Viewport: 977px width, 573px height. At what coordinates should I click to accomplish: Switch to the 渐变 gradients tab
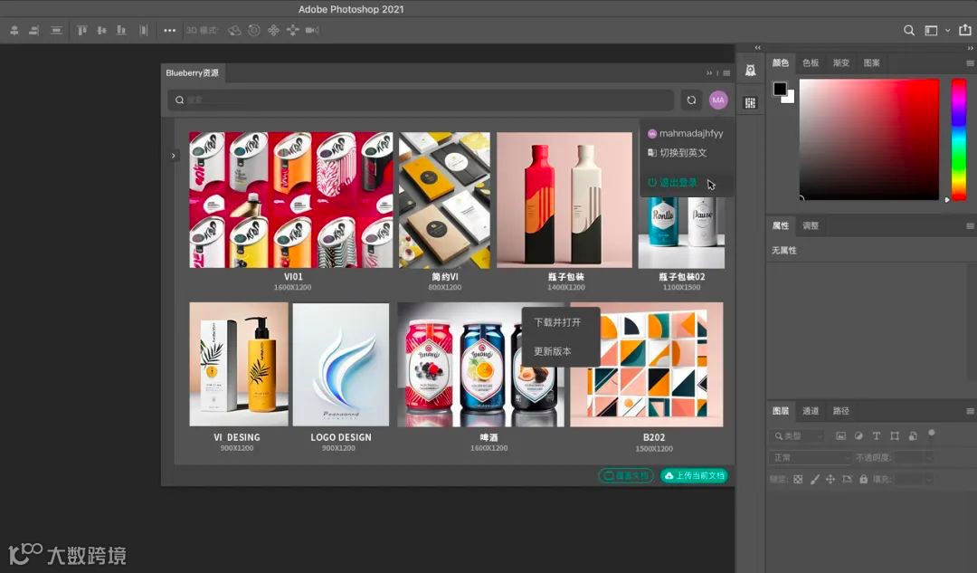[x=841, y=63]
